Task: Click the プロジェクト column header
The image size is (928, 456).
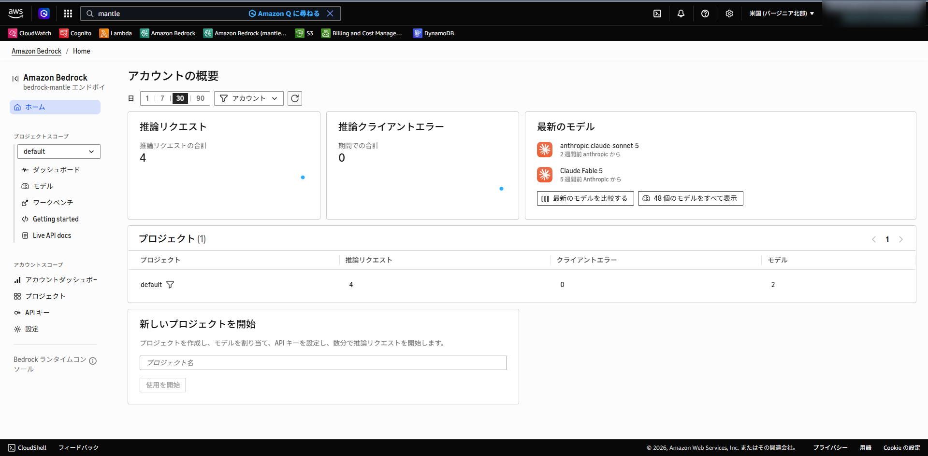Action: (160, 260)
